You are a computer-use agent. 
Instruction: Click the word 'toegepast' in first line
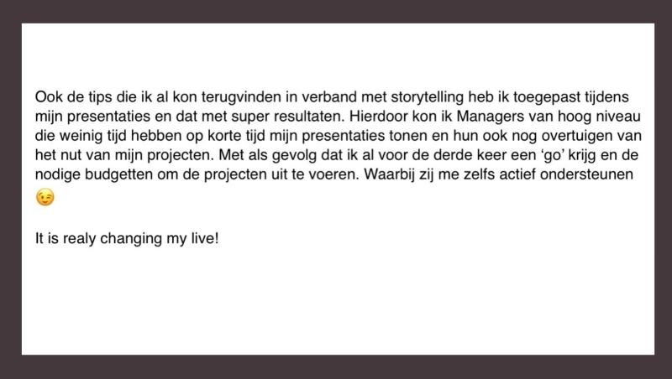tap(547, 97)
